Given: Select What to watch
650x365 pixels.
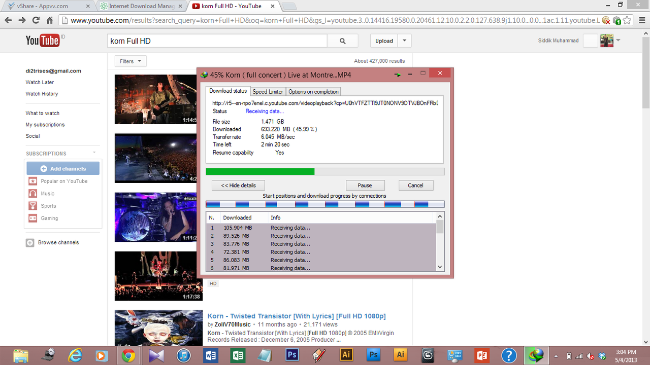Looking at the screenshot, I should (43, 113).
